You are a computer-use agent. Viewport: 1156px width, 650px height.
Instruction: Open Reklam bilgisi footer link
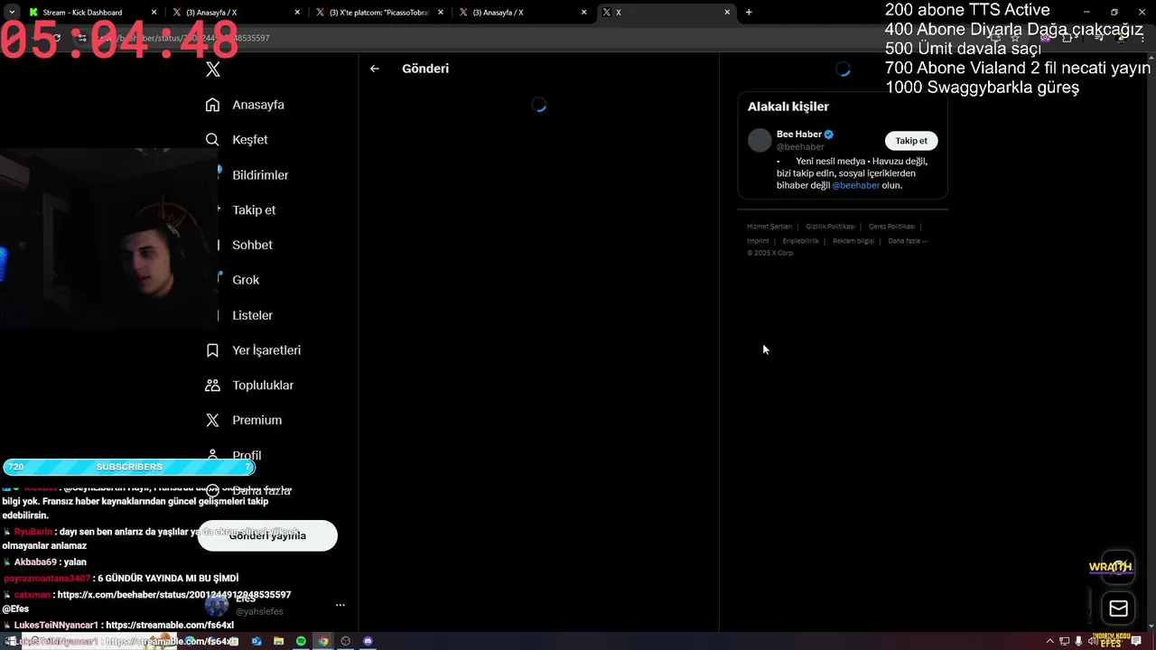pyautogui.click(x=853, y=241)
